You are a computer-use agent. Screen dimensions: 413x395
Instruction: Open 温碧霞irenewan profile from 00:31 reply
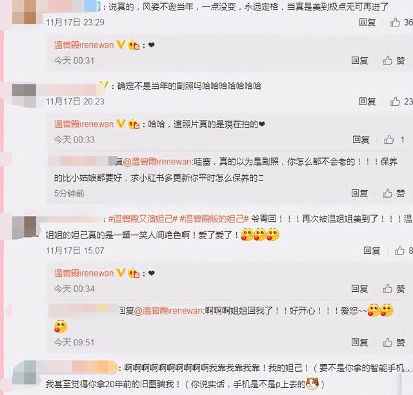click(x=84, y=45)
